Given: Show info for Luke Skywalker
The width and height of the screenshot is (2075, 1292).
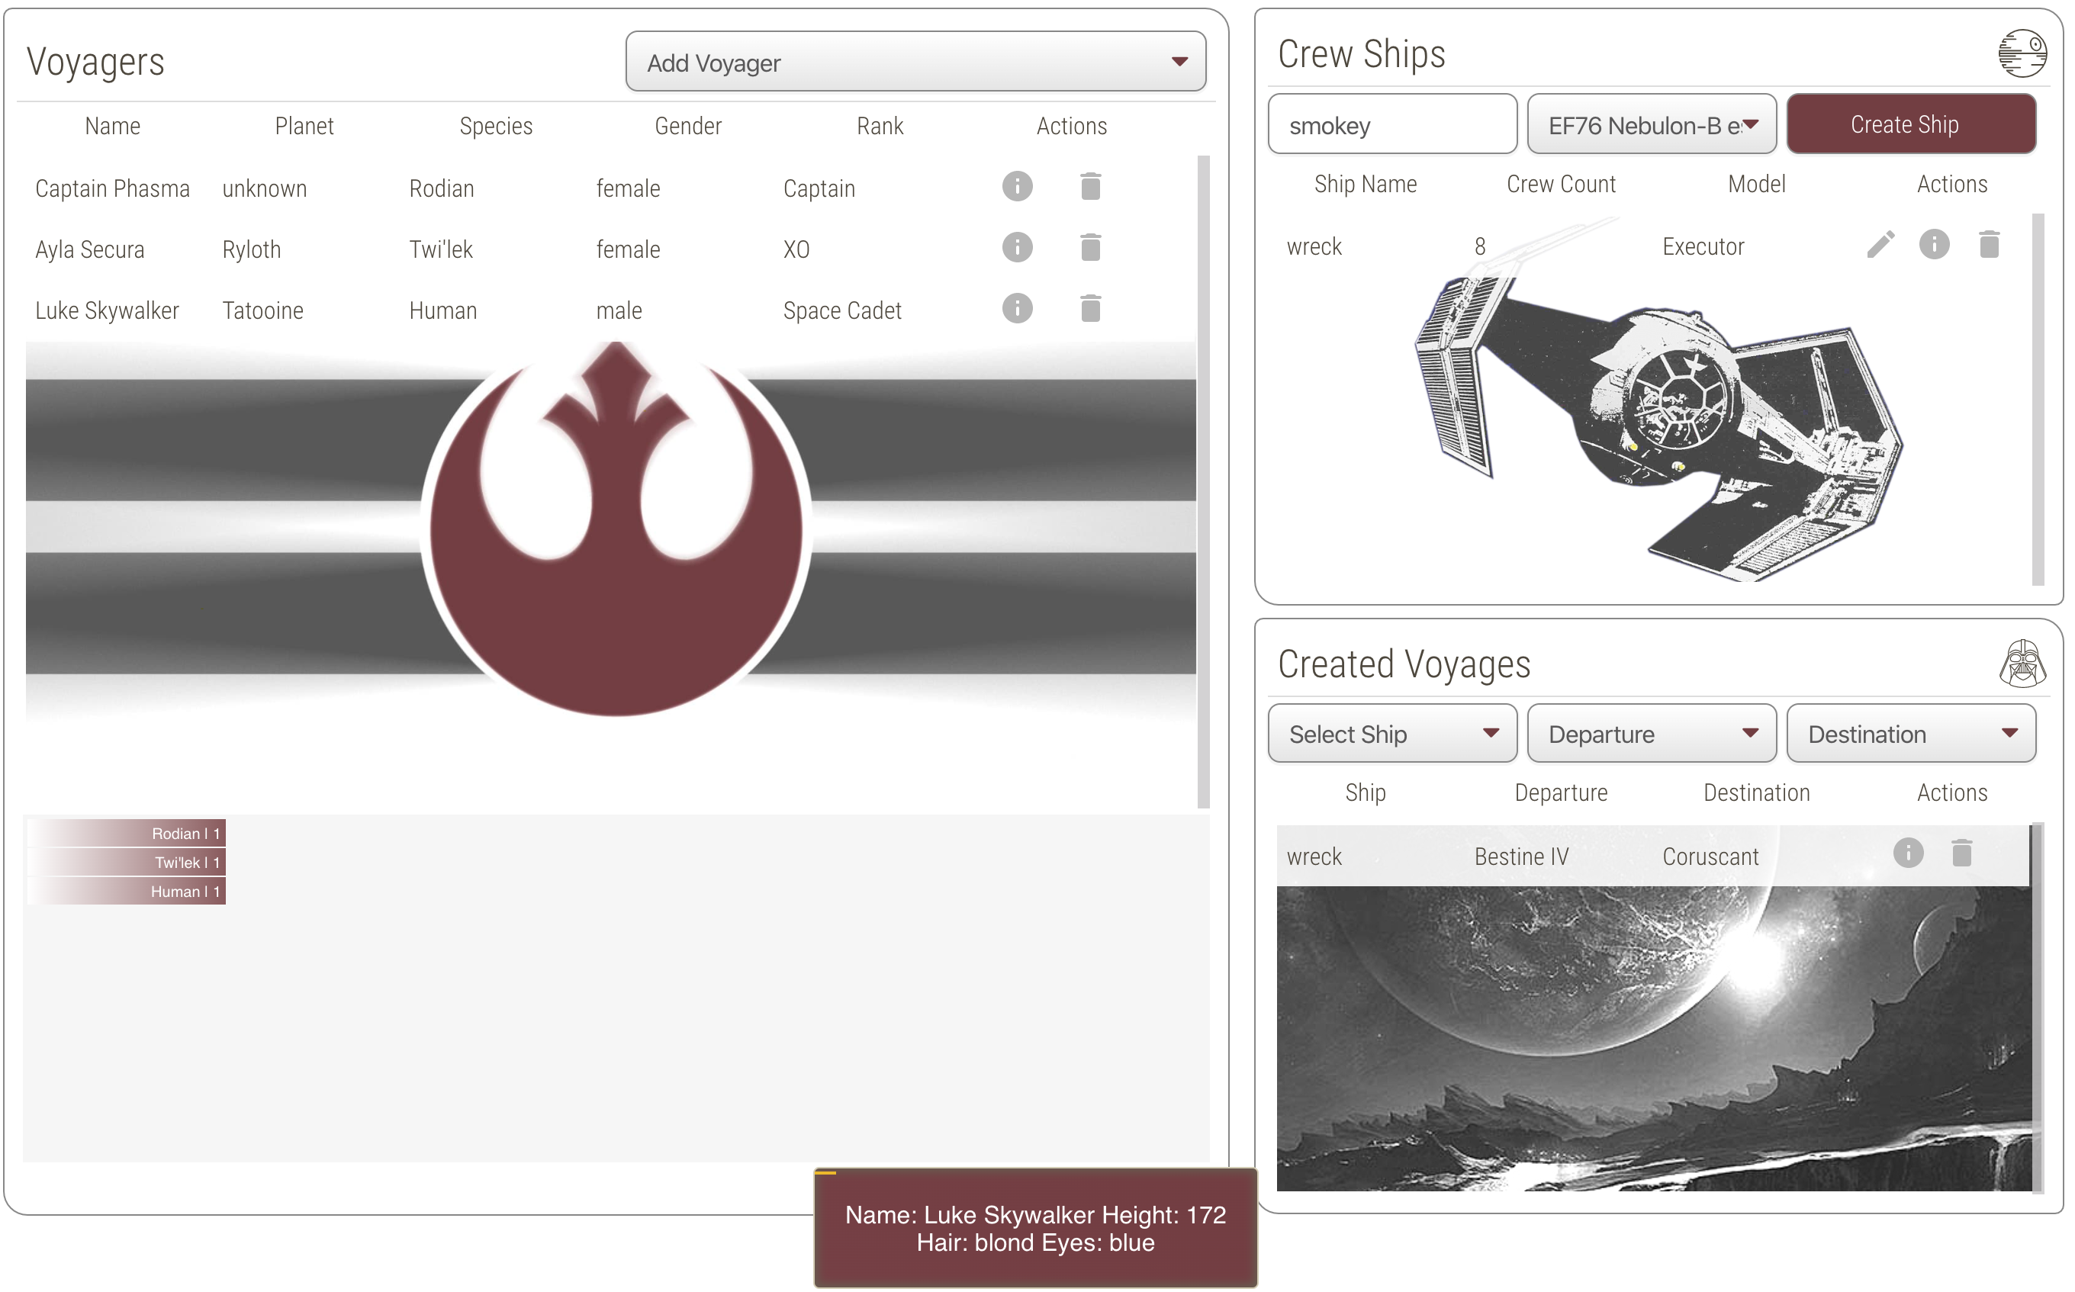Looking at the screenshot, I should click(x=1017, y=308).
